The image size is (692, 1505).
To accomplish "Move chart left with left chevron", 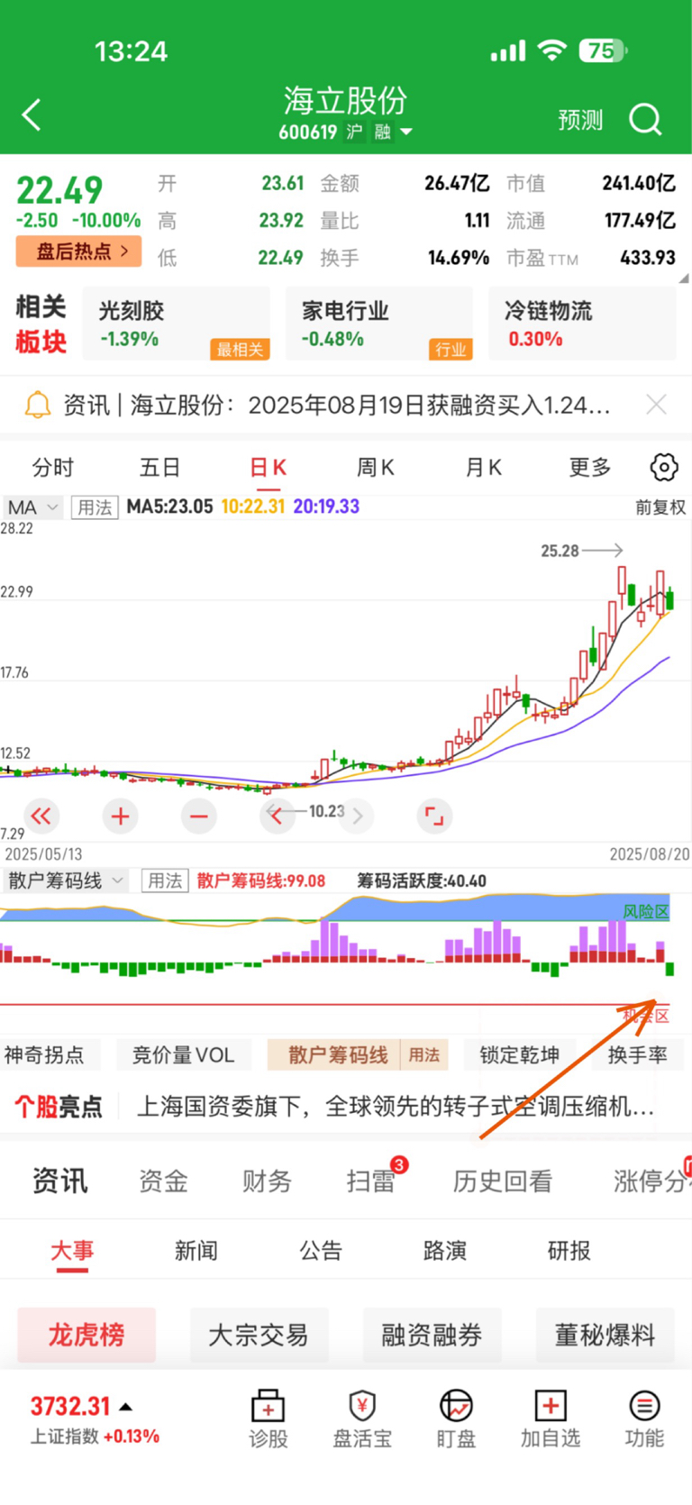I will click(278, 816).
